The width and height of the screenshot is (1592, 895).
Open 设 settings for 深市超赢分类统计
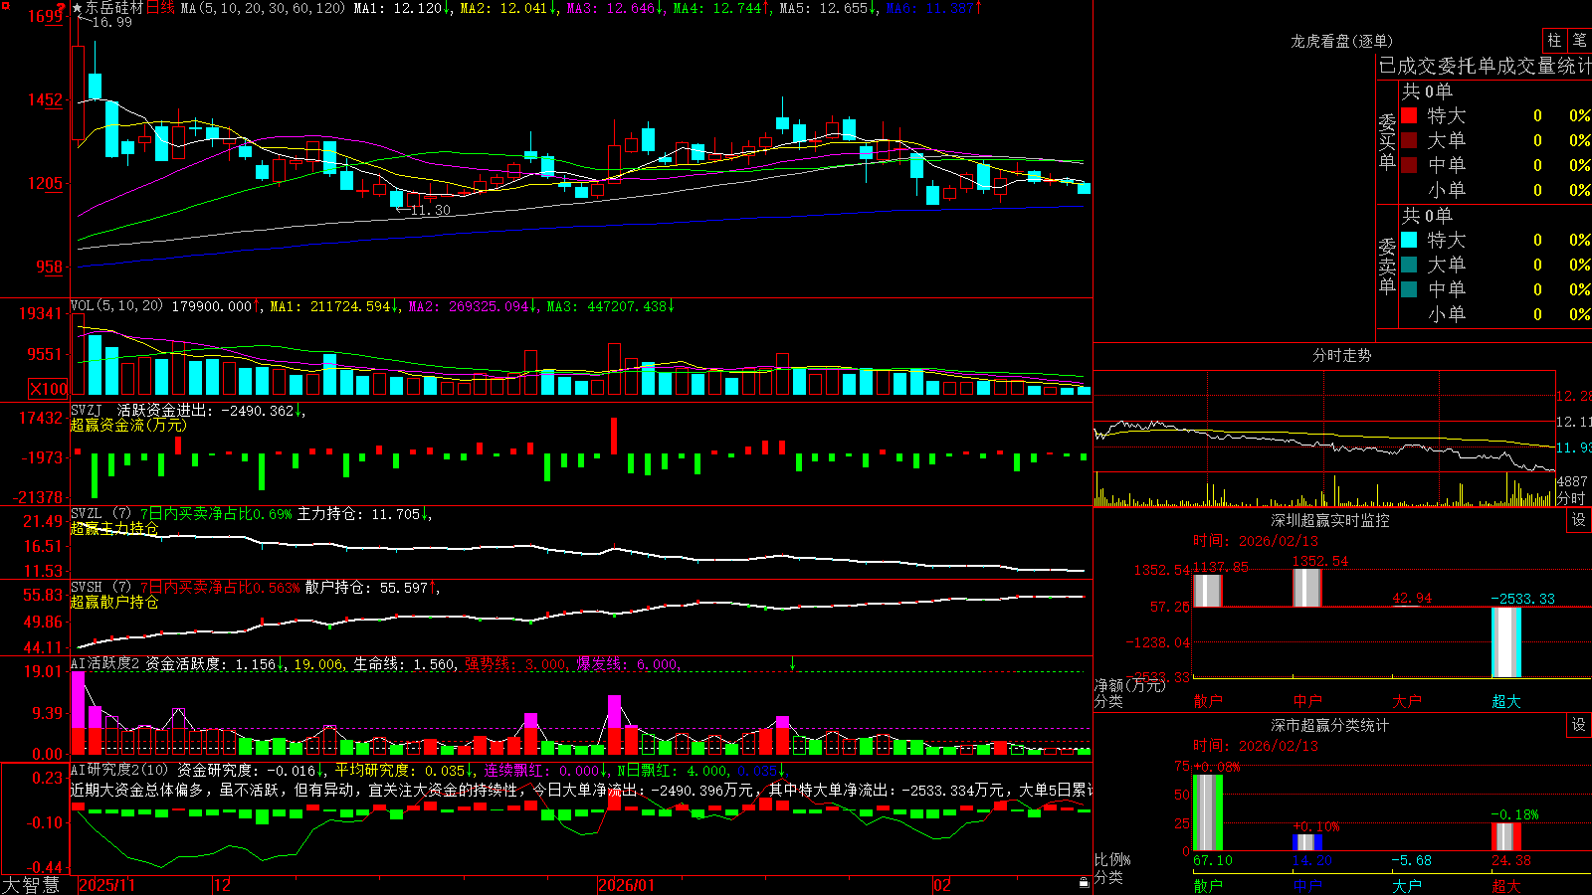click(1578, 725)
